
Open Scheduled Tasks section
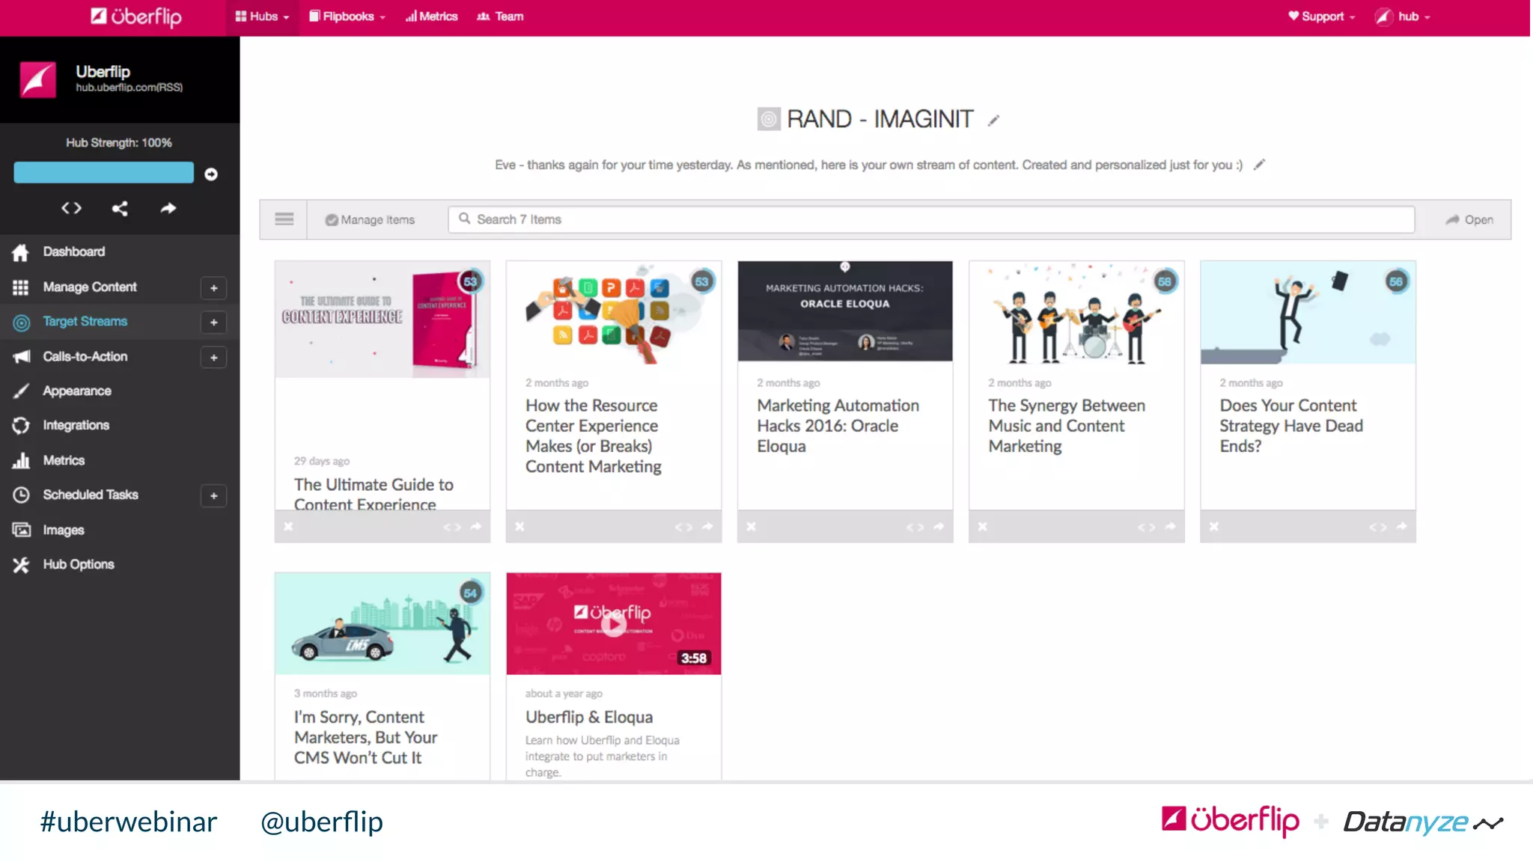[x=90, y=495]
